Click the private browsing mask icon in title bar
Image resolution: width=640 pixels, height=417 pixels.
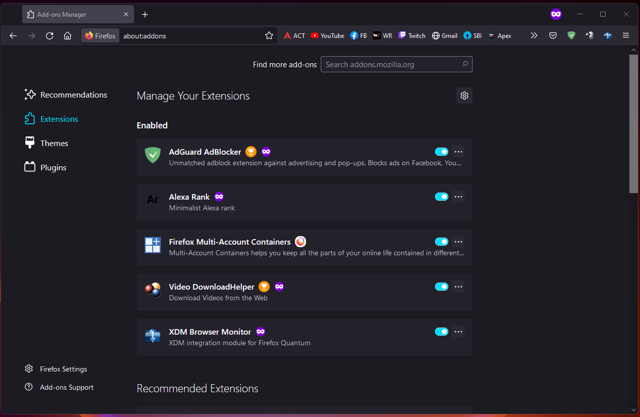click(556, 14)
